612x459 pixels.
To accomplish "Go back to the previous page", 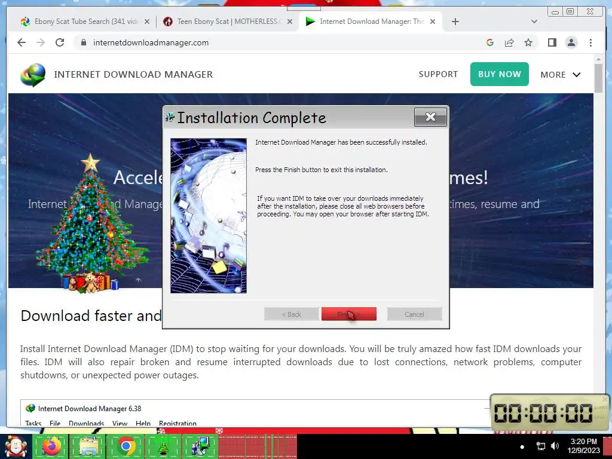I will point(22,42).
